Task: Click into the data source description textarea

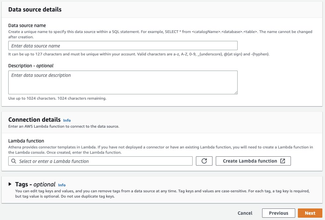Action: (x=123, y=82)
